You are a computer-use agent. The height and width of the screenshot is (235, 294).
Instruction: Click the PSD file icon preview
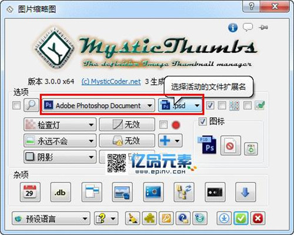coord(207,145)
